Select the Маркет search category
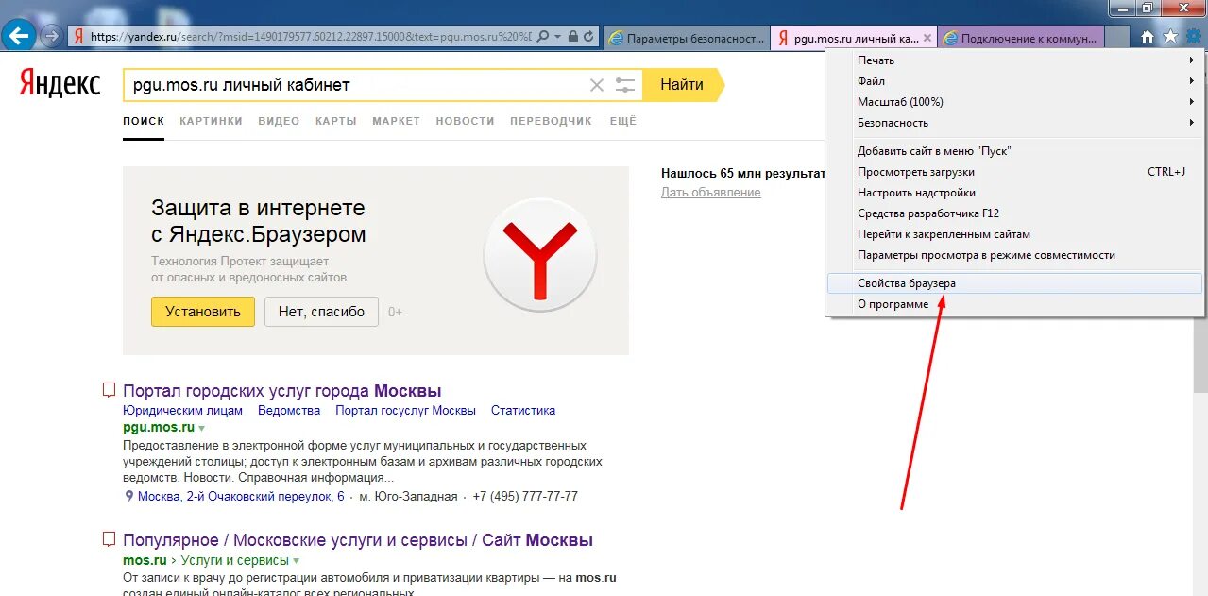The image size is (1208, 596). 396,121
